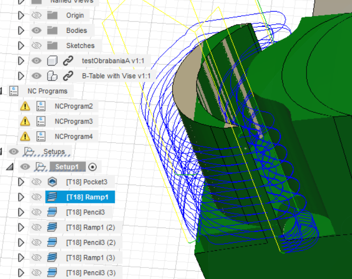This screenshot has width=352, height=279.
Task: Select the NCProgram4 entry
Action: (x=74, y=136)
